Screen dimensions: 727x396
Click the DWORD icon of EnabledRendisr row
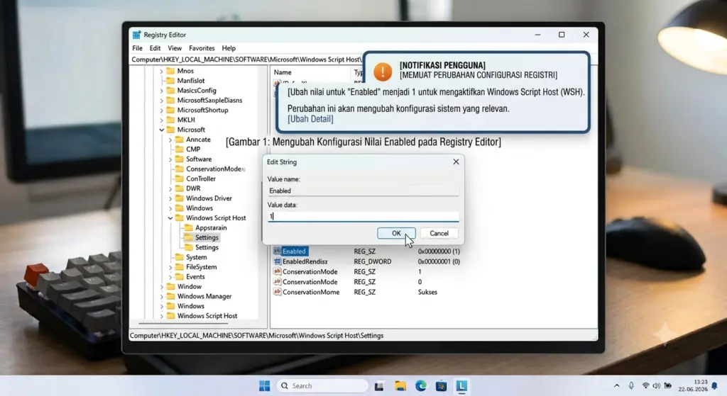[278, 261]
